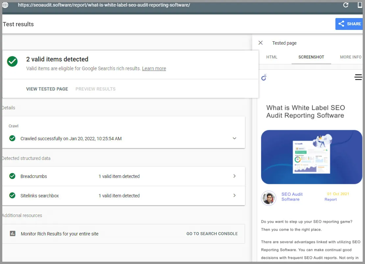Click the 'Sitelinks searchbox' row label
This screenshot has height=264, width=365.
pos(39,196)
